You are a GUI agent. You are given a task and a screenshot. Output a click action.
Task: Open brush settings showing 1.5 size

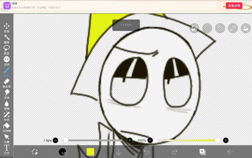click(x=62, y=152)
